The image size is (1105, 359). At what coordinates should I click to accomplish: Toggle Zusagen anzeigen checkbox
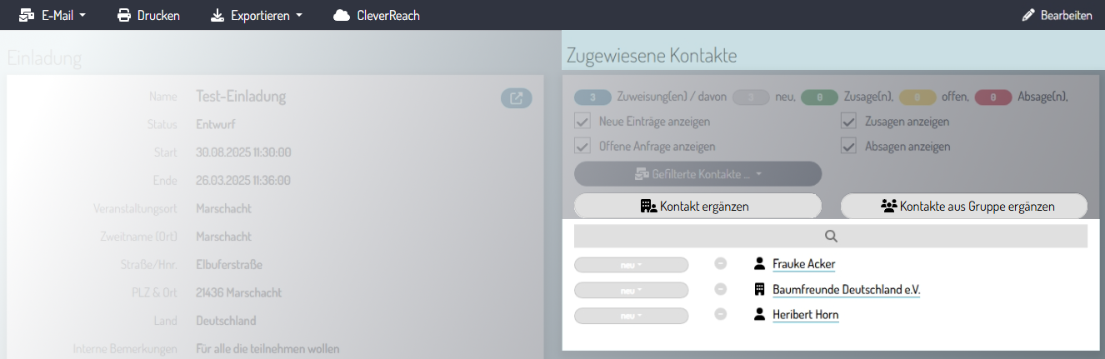click(848, 122)
